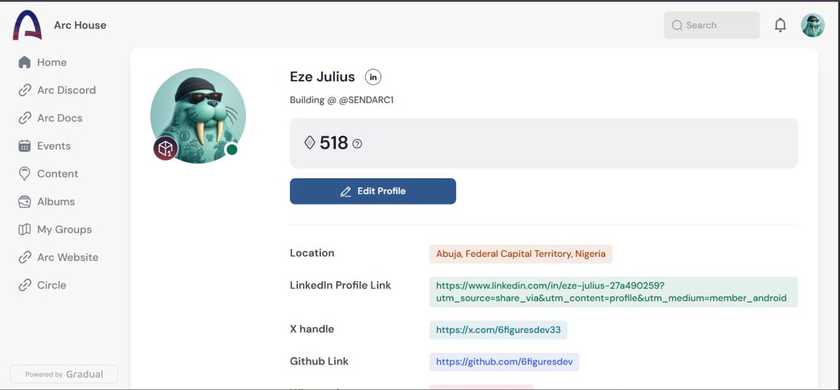
Task: Go to Home in the sidebar
Action: click(43, 62)
